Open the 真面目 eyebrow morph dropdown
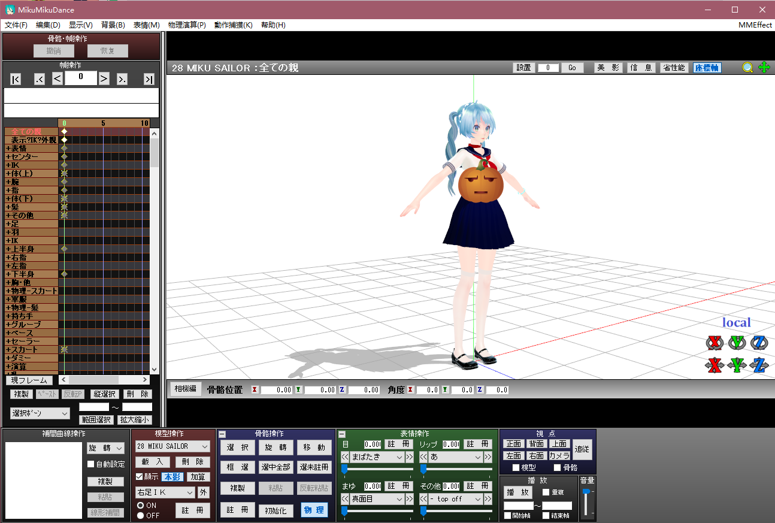Image resolution: width=775 pixels, height=523 pixels. (377, 499)
